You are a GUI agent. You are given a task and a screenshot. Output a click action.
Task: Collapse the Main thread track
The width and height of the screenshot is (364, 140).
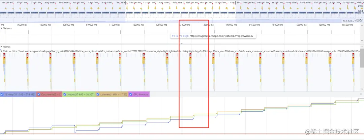[1, 51]
